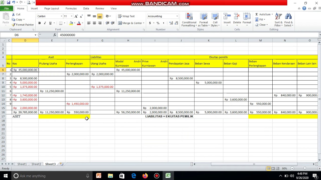Open Conditional Formatting menu
The image size is (321, 180).
[x=189, y=20]
